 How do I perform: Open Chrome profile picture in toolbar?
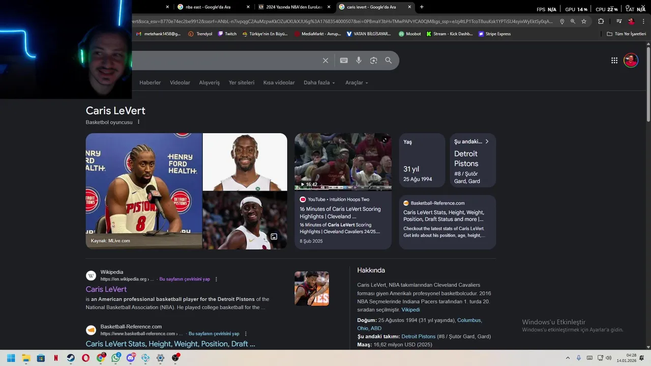click(631, 21)
